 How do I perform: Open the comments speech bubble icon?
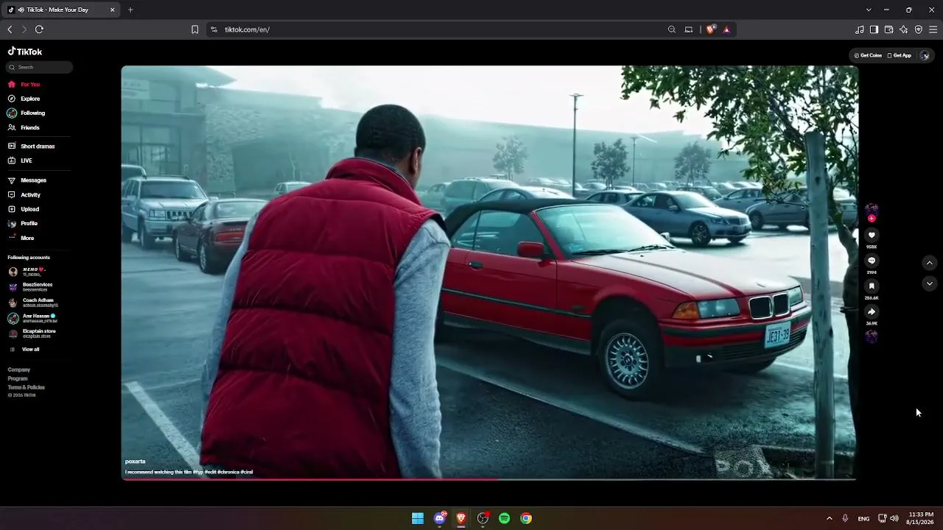pyautogui.click(x=872, y=261)
